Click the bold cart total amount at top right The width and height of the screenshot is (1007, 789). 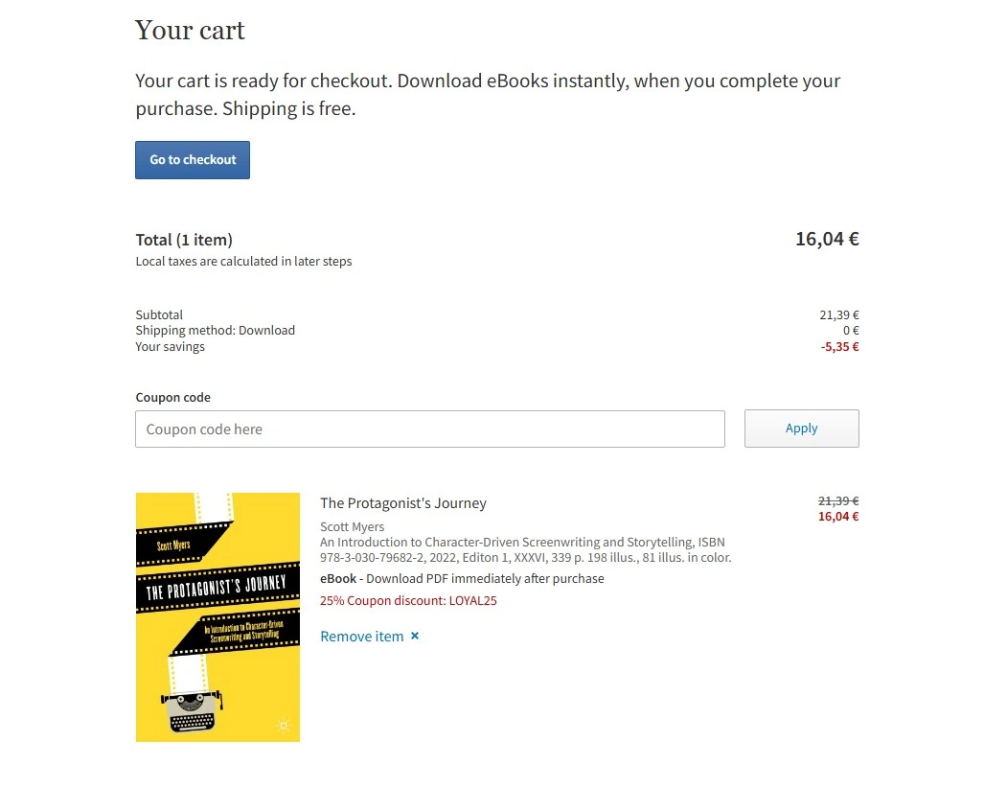point(826,239)
